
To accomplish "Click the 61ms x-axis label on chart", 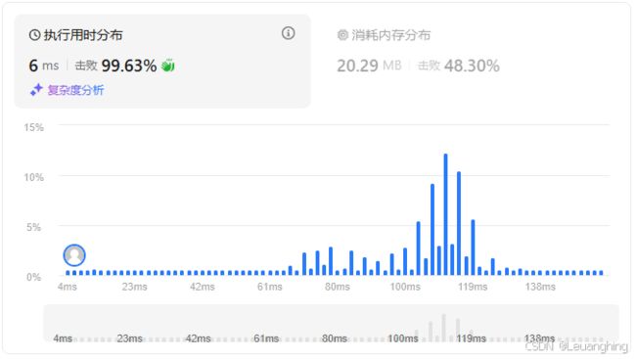I will [270, 287].
